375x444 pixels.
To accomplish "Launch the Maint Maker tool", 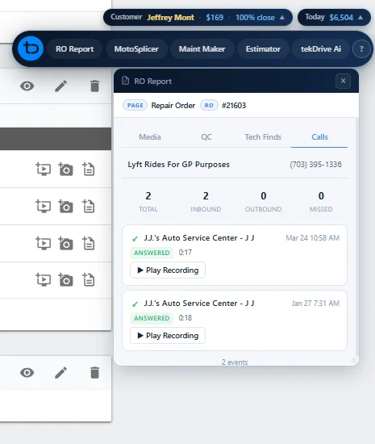I will pyautogui.click(x=202, y=49).
